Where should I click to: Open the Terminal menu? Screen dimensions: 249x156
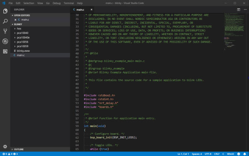coord(68,3)
